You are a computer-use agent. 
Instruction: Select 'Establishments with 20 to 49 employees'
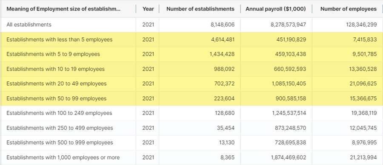(57, 84)
